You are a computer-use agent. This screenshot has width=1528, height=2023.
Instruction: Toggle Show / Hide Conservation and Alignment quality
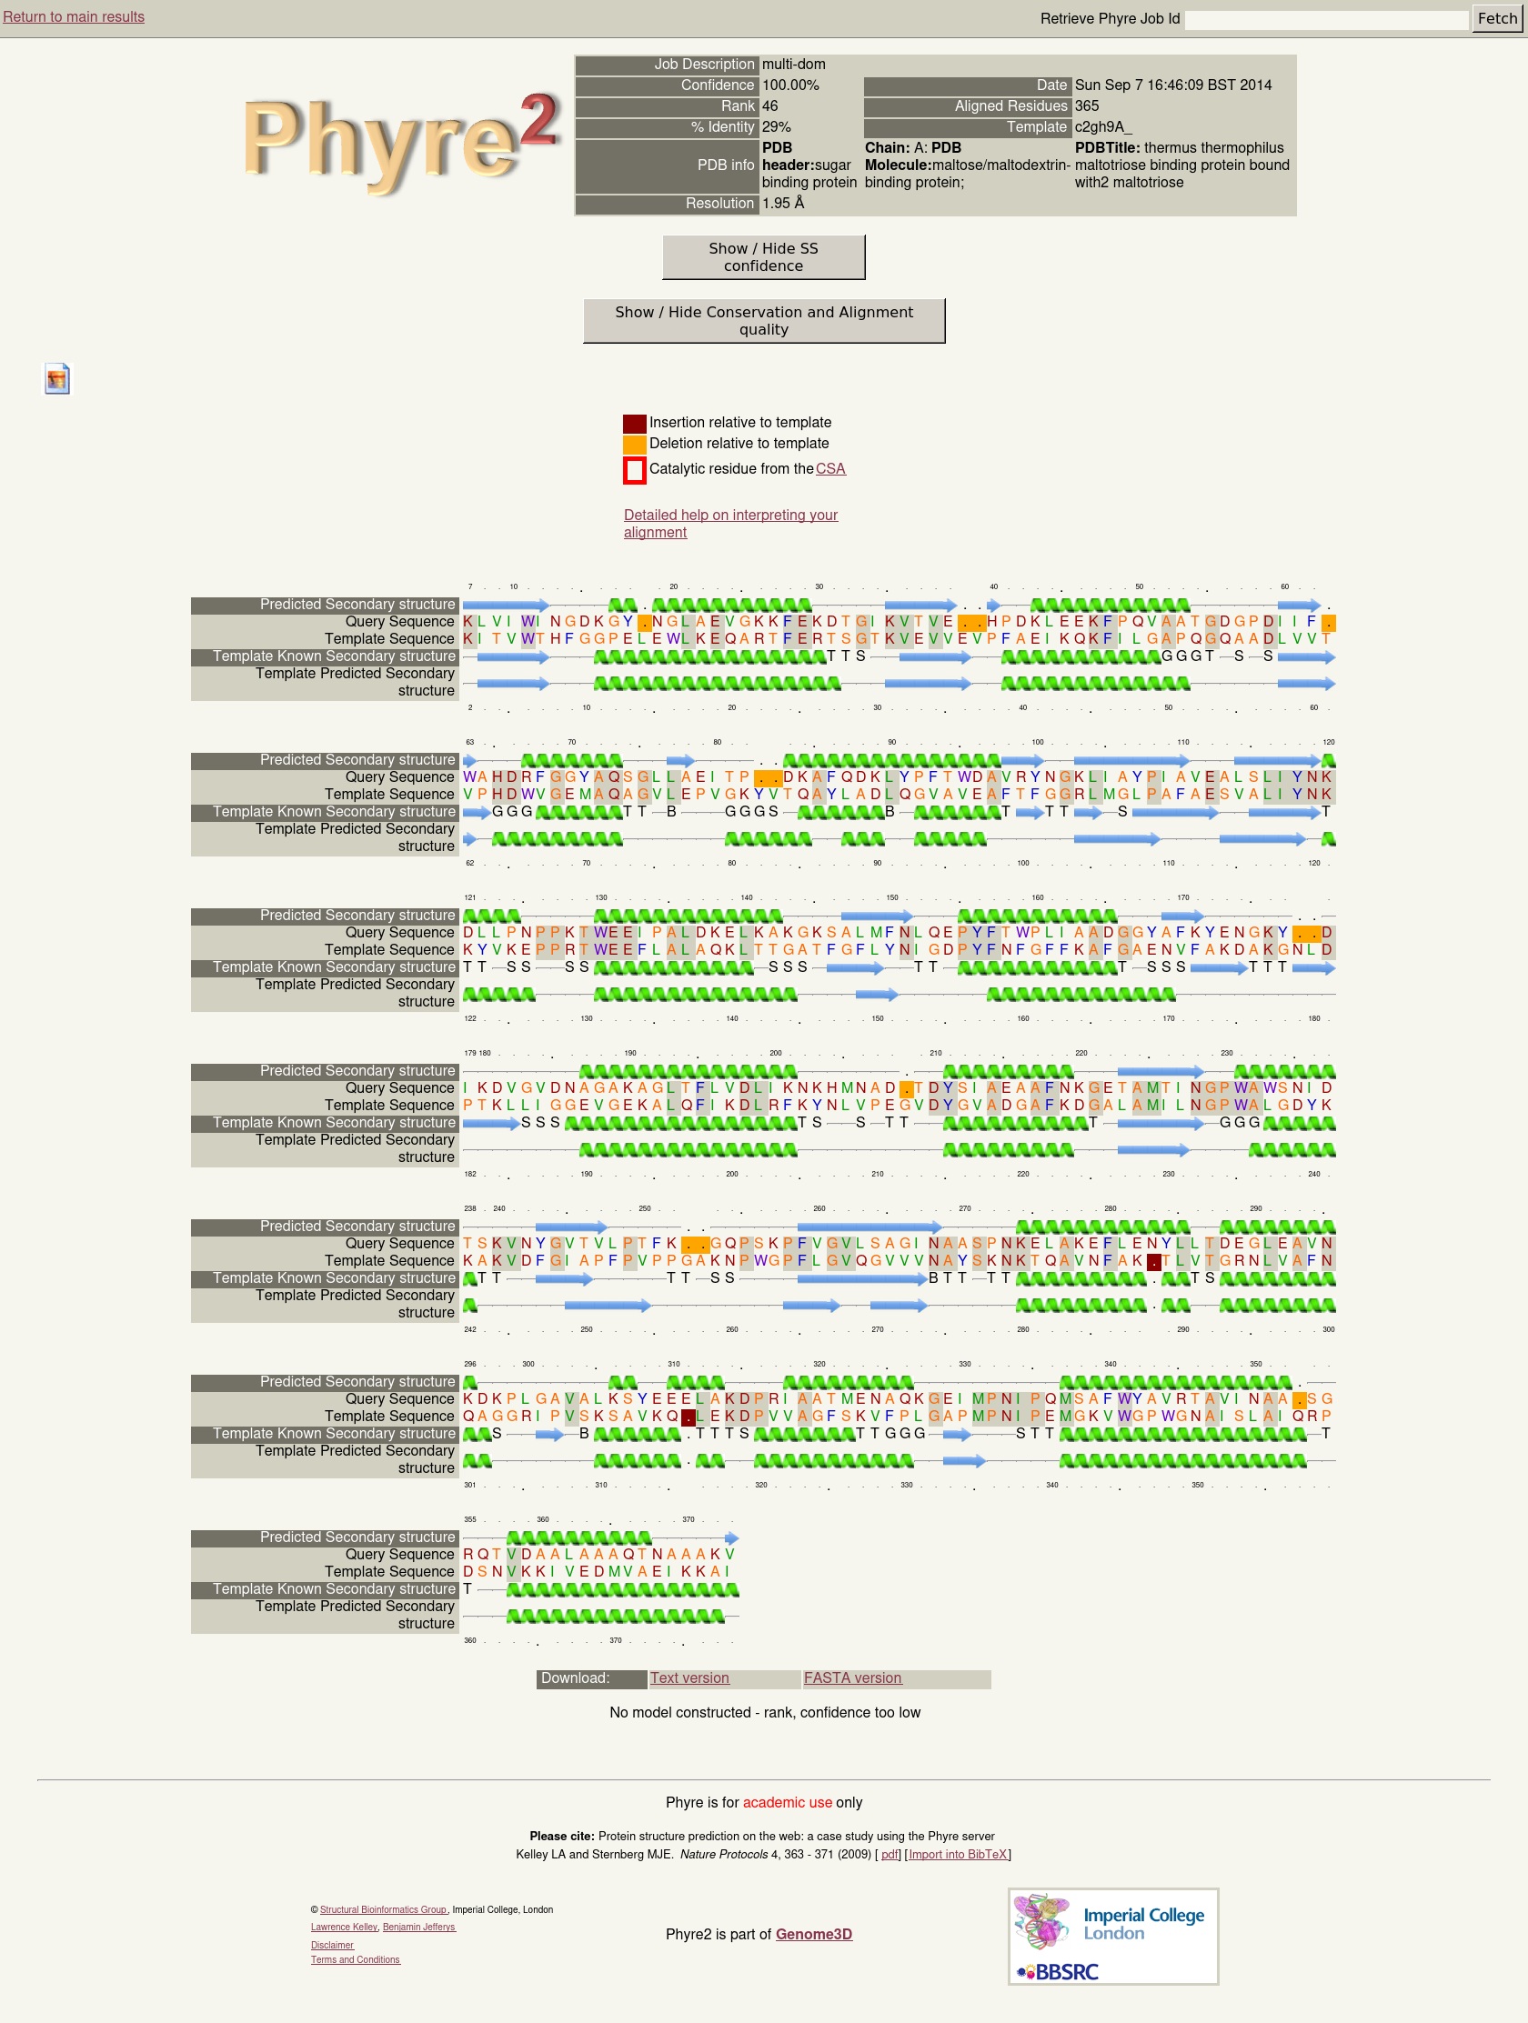[763, 321]
